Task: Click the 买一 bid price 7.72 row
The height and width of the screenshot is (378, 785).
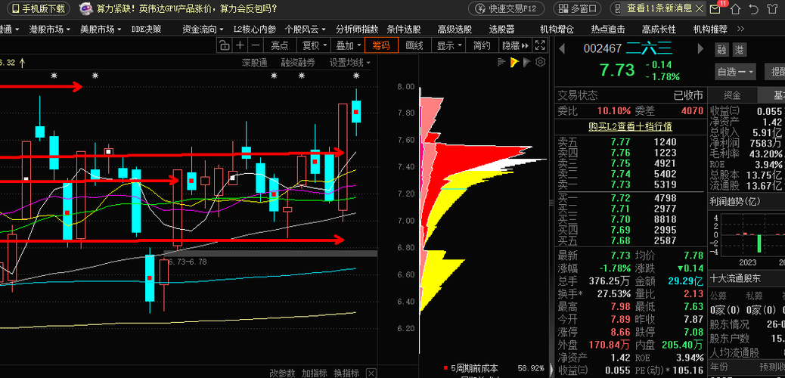Action: pyautogui.click(x=630, y=198)
